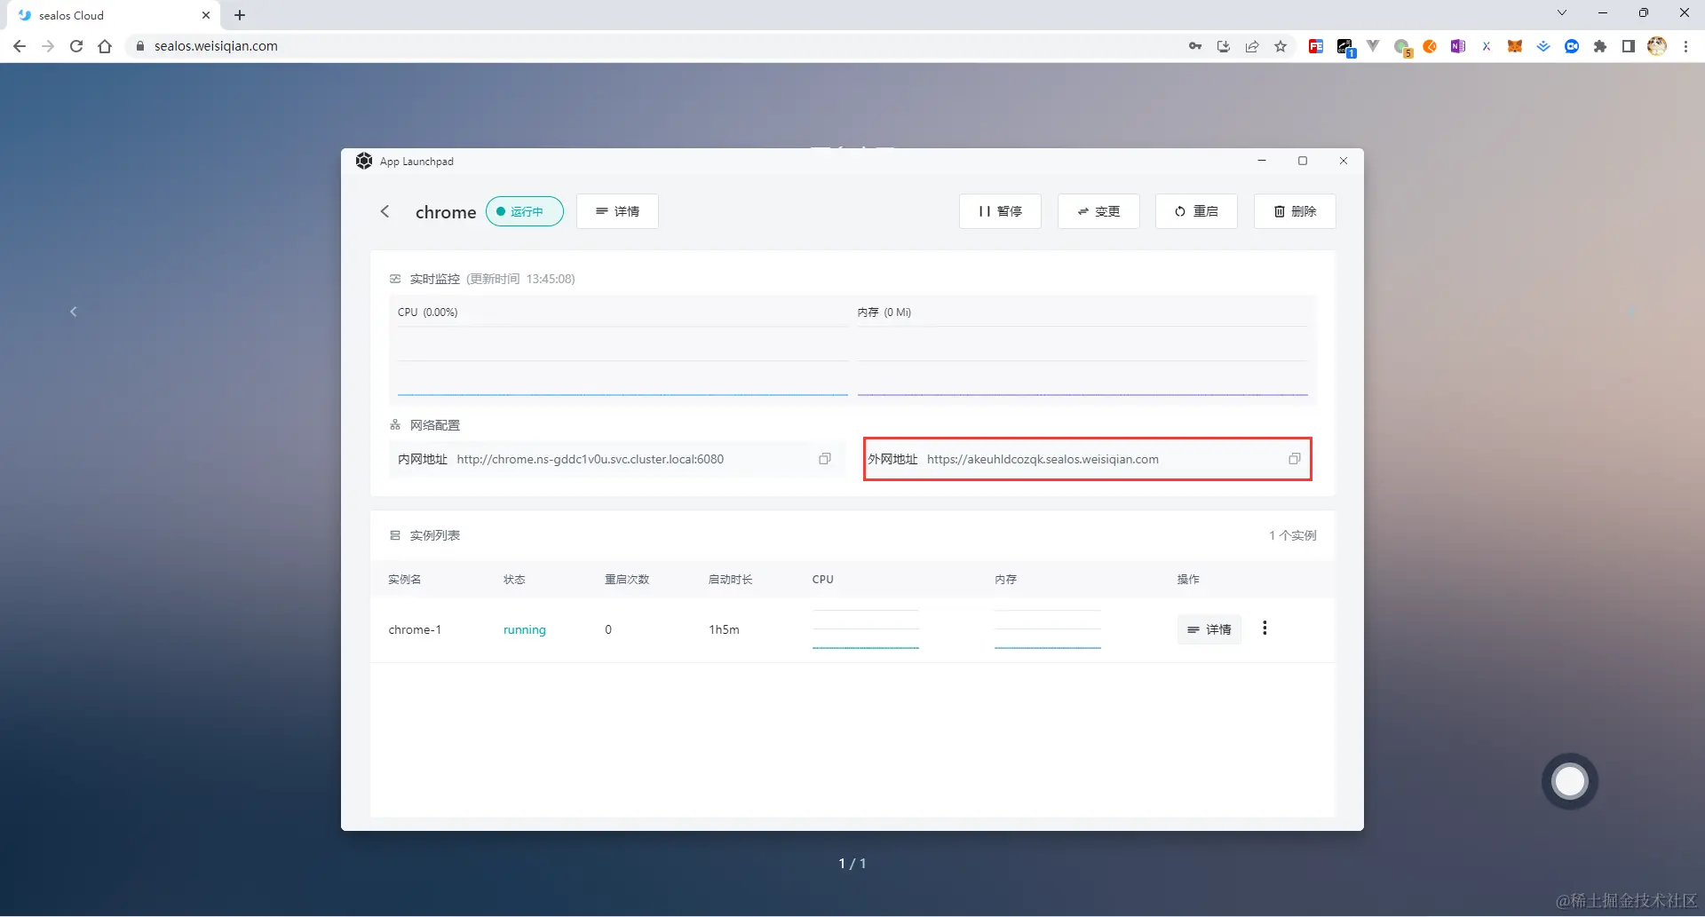
Task: Open the blue video chat extension icon
Action: 1572,46
